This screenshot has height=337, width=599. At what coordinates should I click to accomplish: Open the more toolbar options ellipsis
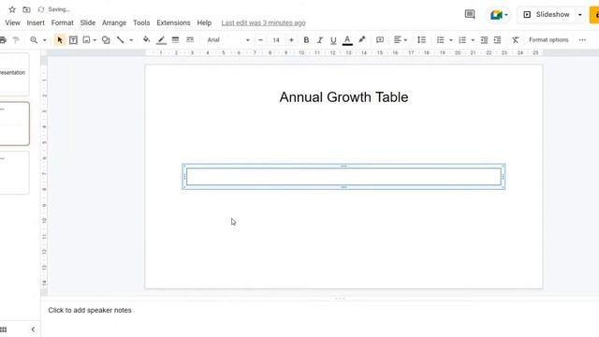tap(582, 39)
